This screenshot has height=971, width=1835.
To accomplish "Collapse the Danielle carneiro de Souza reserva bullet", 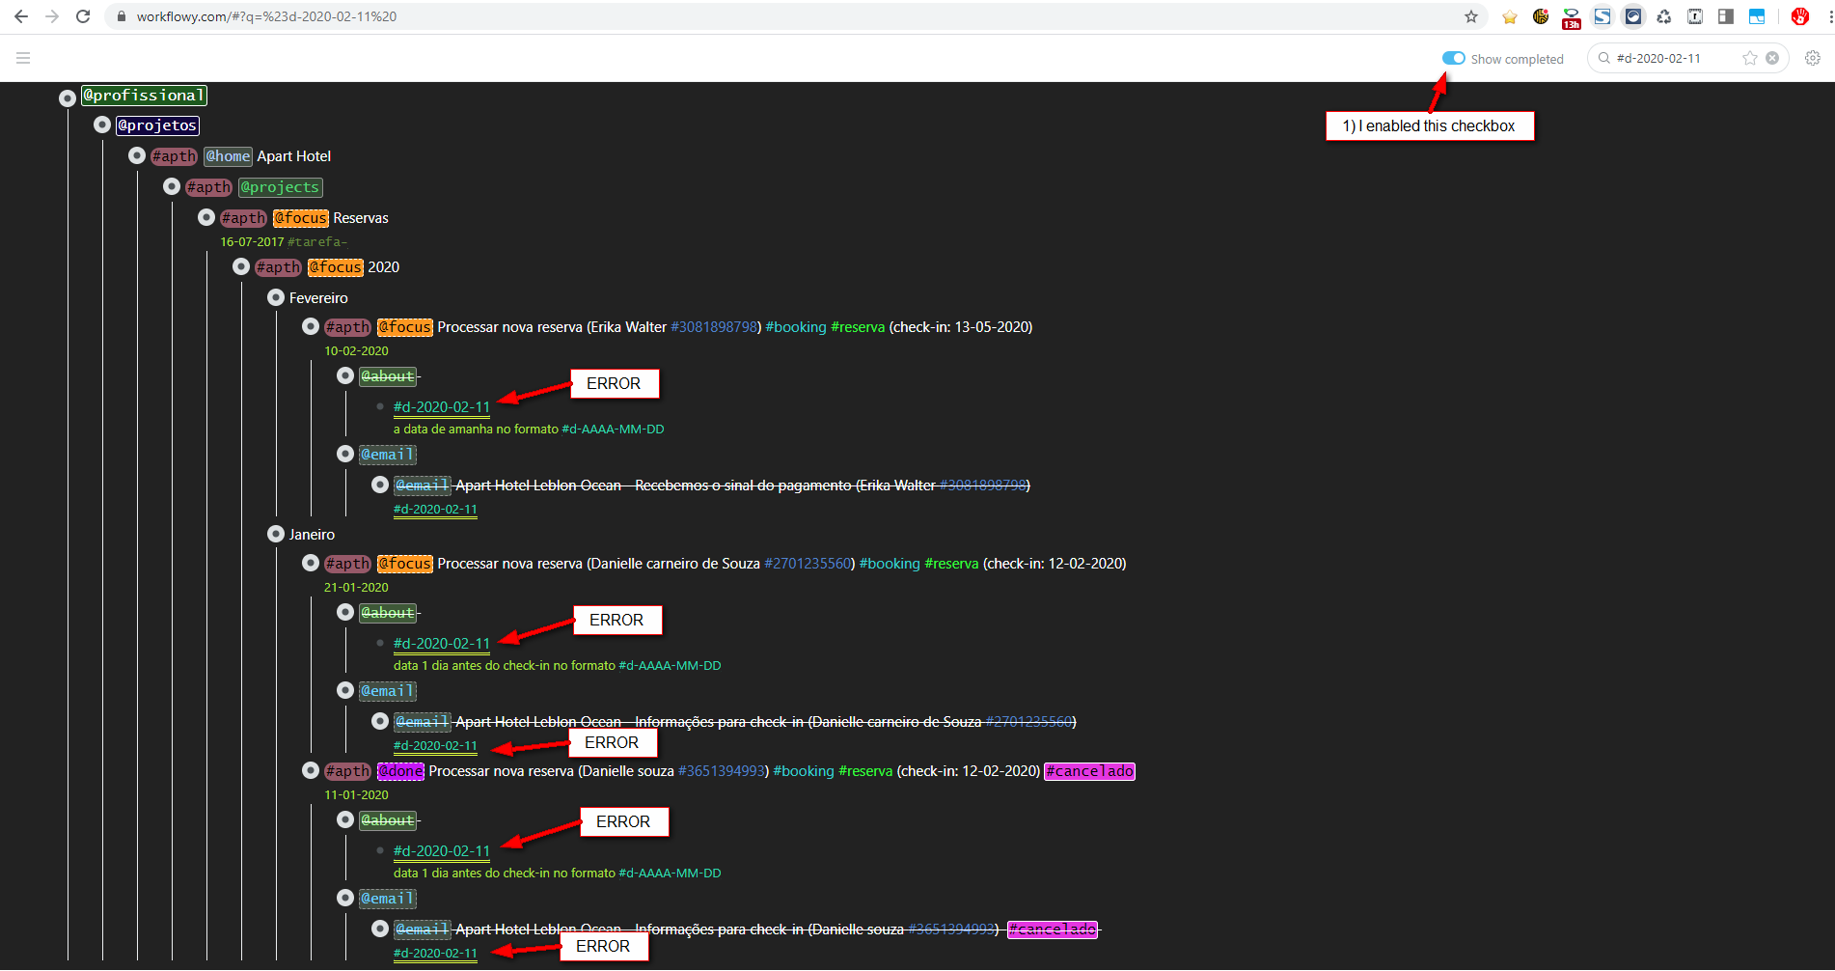I will point(311,564).
